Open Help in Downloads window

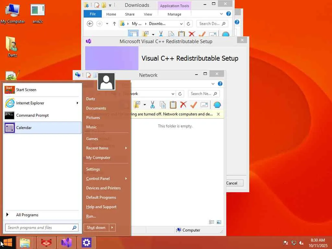pyautogui.click(x=229, y=14)
